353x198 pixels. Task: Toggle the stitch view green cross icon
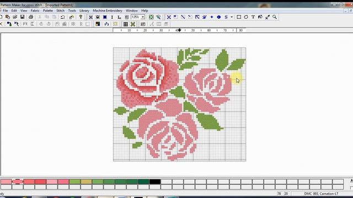pyautogui.click(x=133, y=24)
